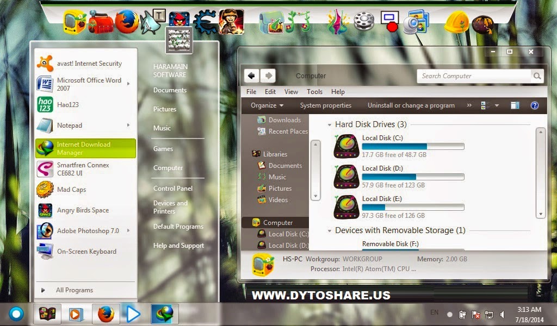Open Local Disk (C:) drive
557x326 pixels.
coord(399,146)
